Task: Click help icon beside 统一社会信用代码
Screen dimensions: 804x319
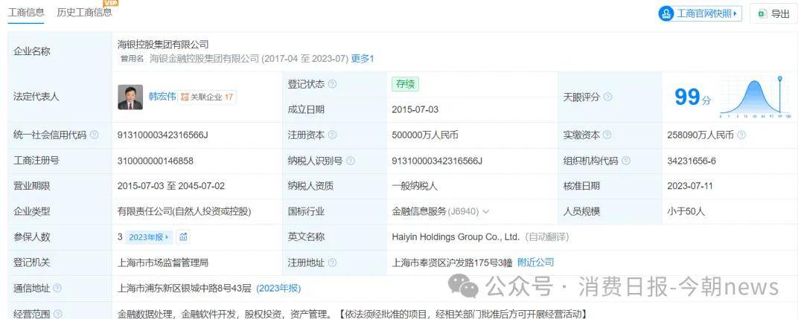Action: [95, 135]
